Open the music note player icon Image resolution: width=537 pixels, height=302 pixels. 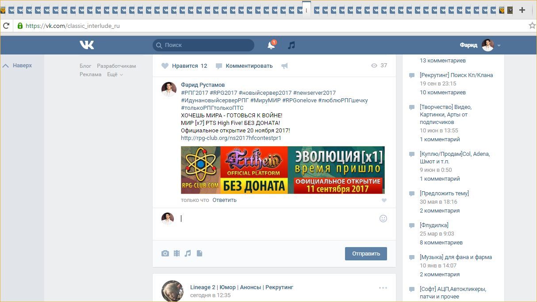tap(291, 45)
